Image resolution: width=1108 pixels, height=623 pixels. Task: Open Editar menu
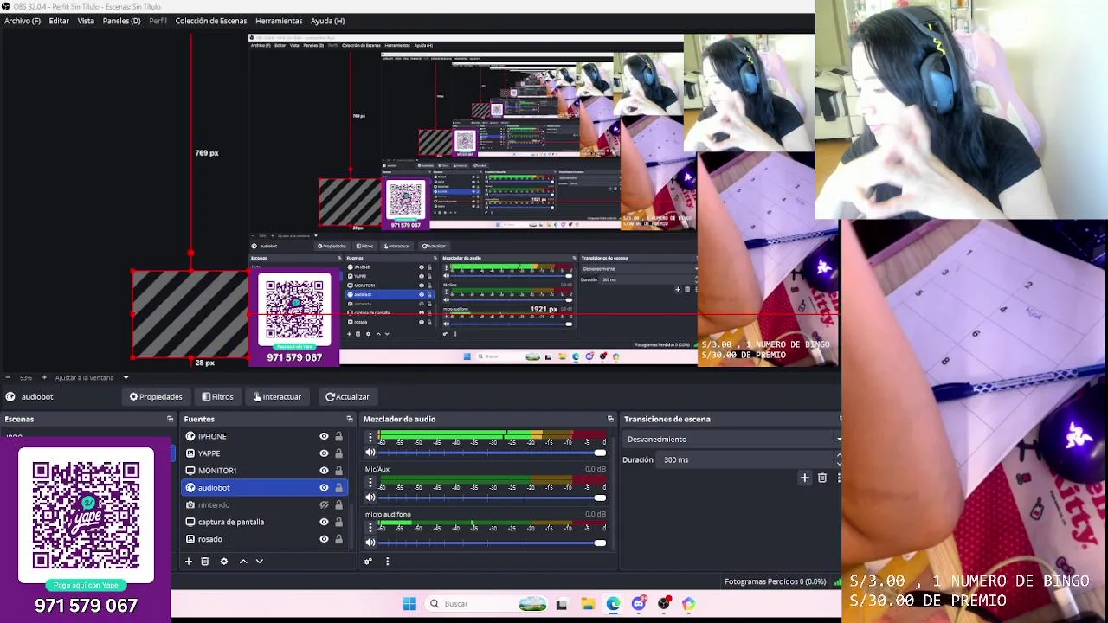[59, 21]
